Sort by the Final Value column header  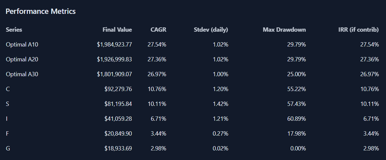coord(117,30)
